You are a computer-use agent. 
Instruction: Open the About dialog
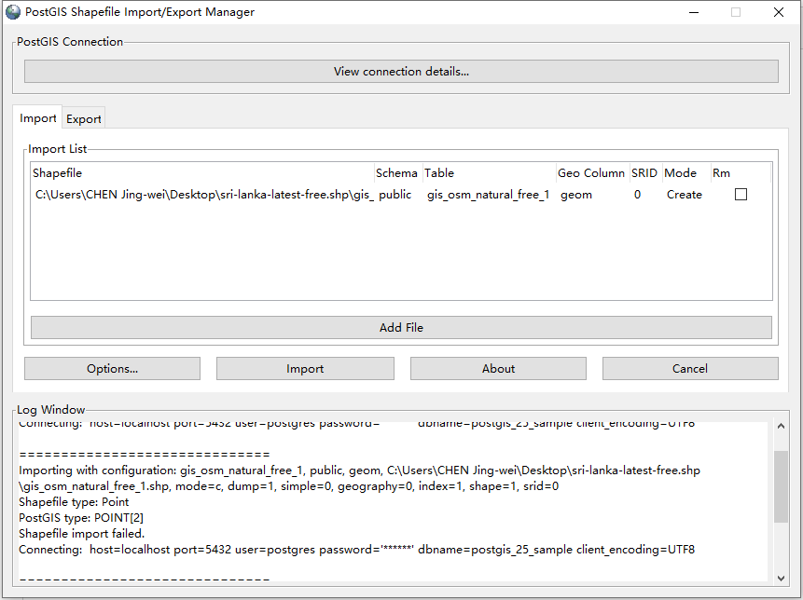pos(498,368)
